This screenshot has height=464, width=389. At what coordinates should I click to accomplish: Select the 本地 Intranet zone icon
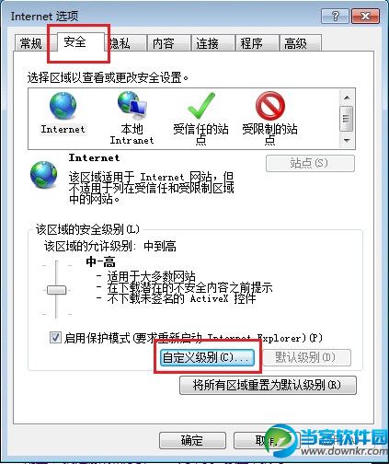132,106
